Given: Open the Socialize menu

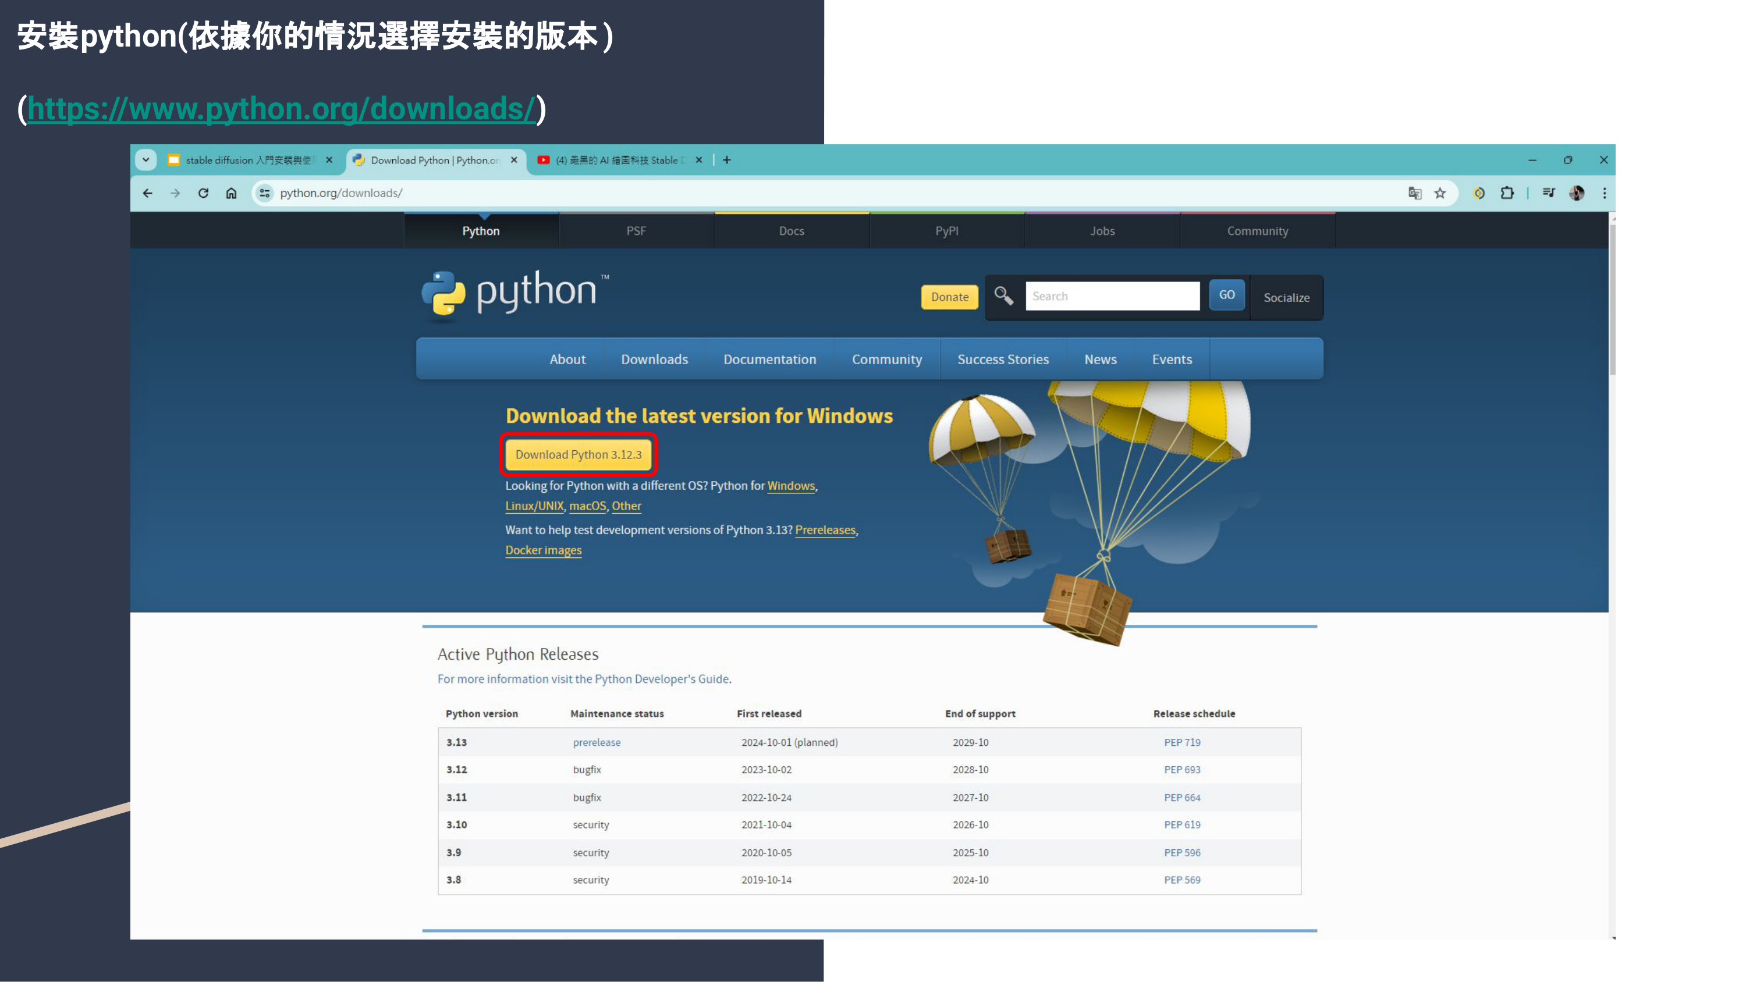Looking at the screenshot, I should pos(1286,297).
